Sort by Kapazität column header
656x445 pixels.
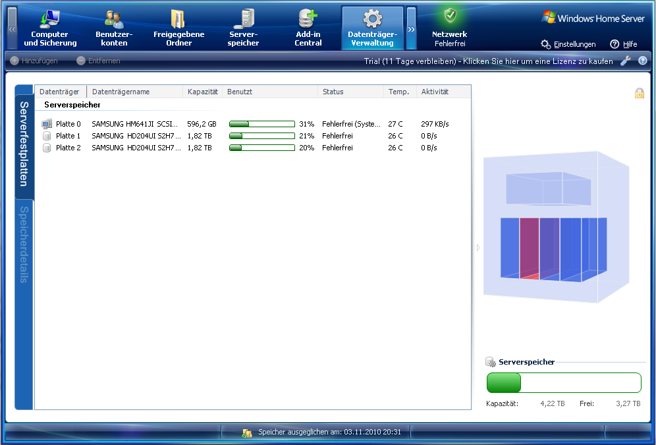tap(202, 92)
